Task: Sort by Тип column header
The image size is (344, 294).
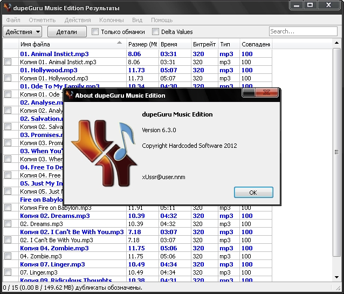Action: point(229,44)
